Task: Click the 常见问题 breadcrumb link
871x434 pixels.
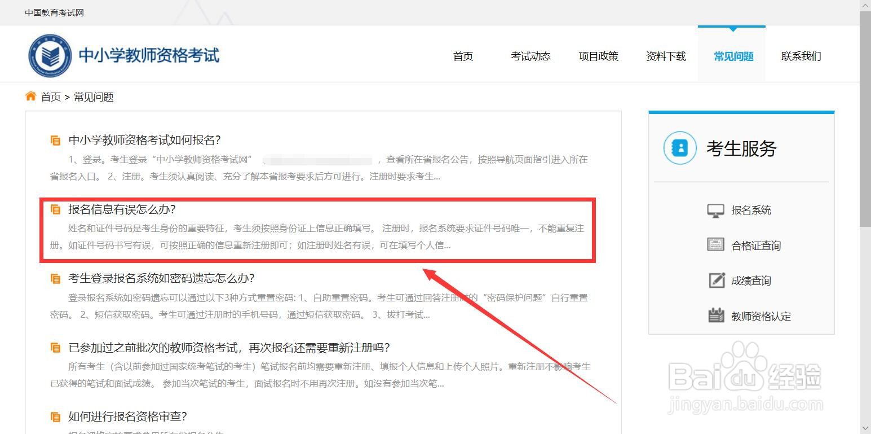Action: (93, 97)
